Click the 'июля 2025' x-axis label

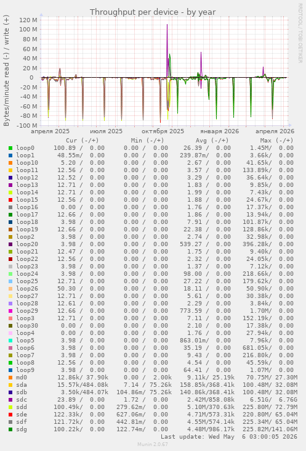point(107,131)
